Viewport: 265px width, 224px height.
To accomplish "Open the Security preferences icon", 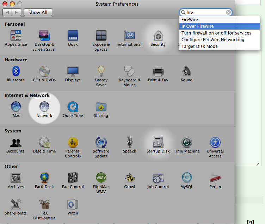I will click(158, 36).
